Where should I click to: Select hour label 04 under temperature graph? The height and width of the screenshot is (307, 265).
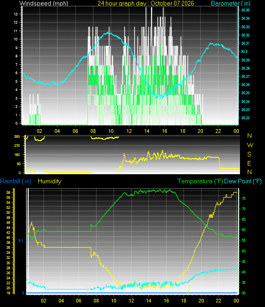pyautogui.click(x=61, y=301)
